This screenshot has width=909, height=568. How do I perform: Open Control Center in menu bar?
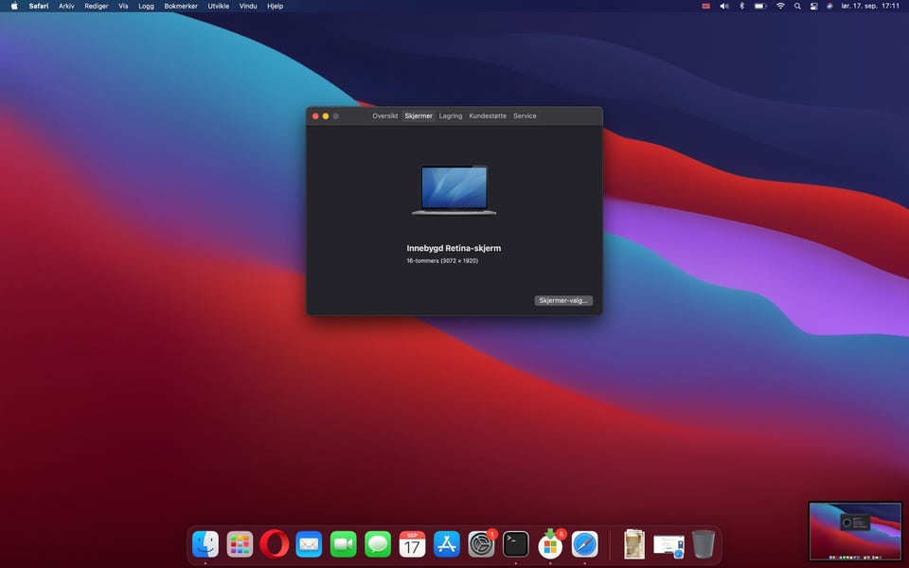pos(813,6)
